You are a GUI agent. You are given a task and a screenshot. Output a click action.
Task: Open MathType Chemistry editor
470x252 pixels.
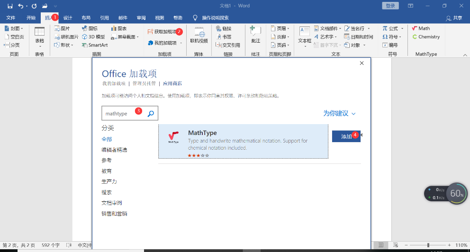(426, 37)
